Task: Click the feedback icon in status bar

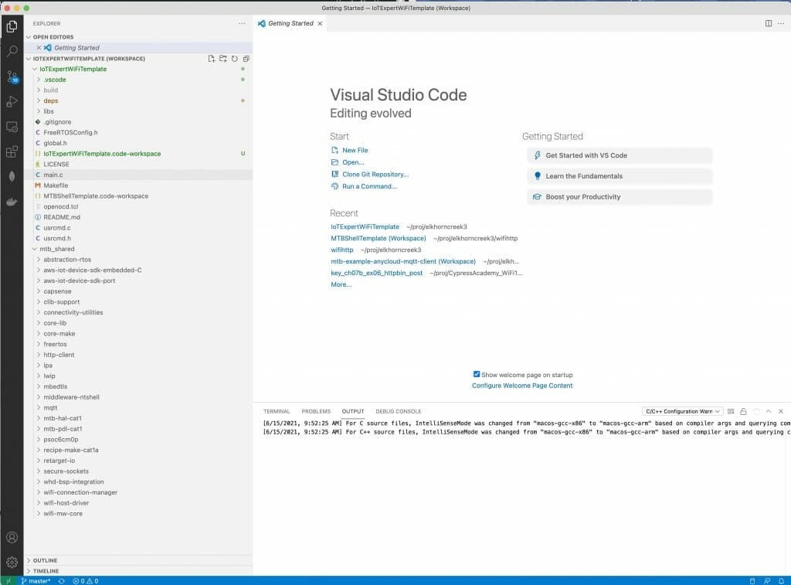Action: [767, 581]
